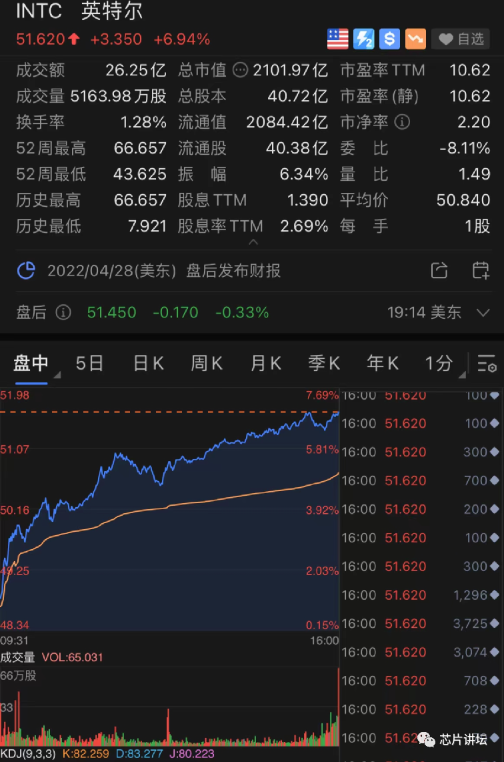Tap the 成交量 VOL indicator label
Screen dimensions: 504x762
tap(51, 657)
